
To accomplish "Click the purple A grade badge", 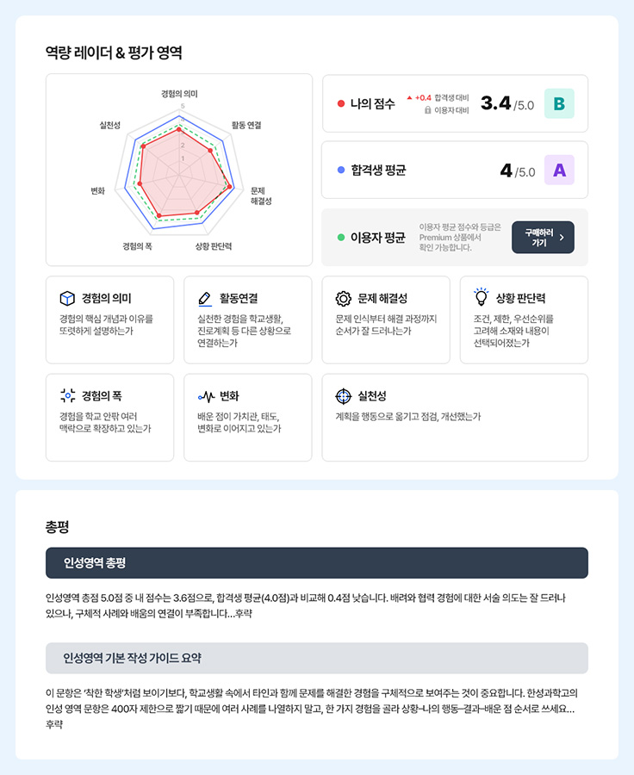I will pos(559,170).
